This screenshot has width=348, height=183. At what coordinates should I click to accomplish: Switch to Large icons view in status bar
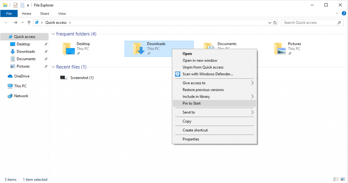tap(343, 179)
